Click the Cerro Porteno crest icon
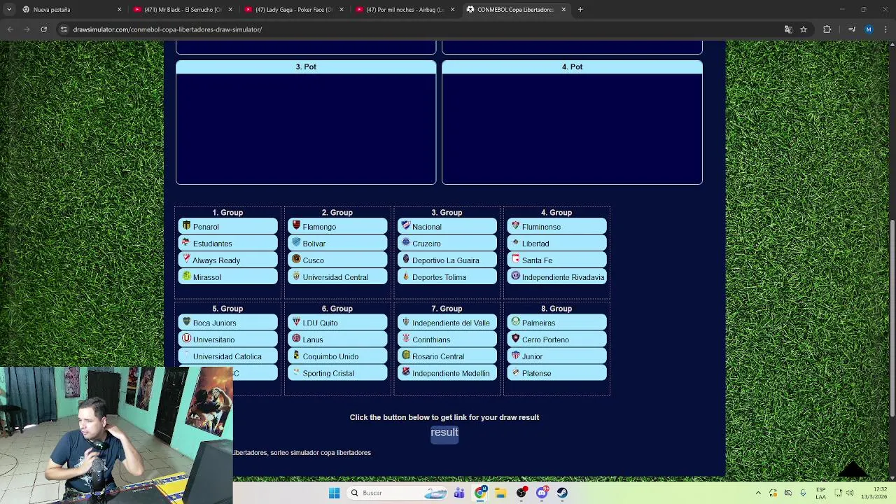The height and width of the screenshot is (504, 896). coord(515,339)
